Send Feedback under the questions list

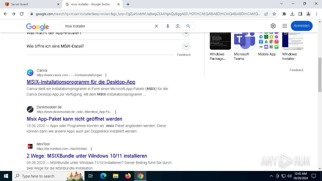point(184,55)
